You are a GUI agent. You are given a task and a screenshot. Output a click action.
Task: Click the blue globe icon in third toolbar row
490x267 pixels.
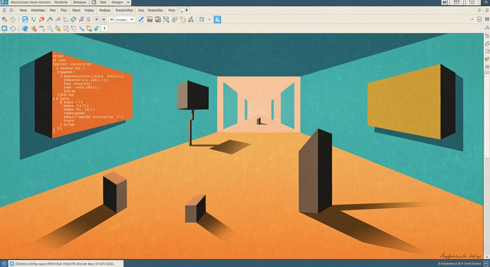pyautogui.click(x=25, y=28)
